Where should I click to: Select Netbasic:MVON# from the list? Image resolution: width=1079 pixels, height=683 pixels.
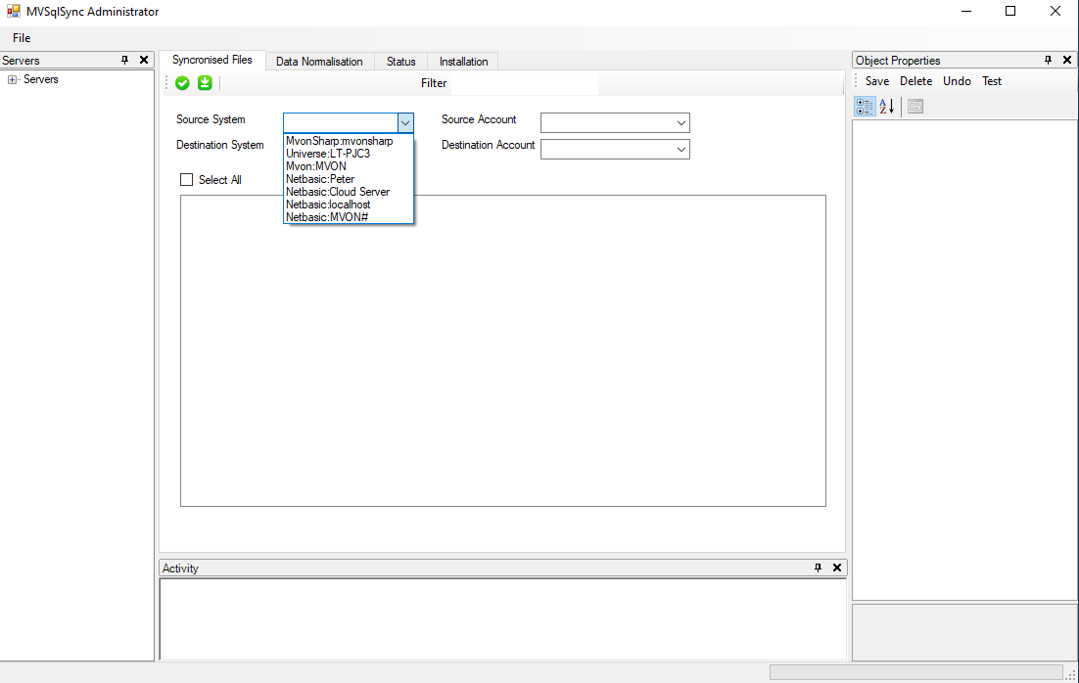pyautogui.click(x=349, y=217)
